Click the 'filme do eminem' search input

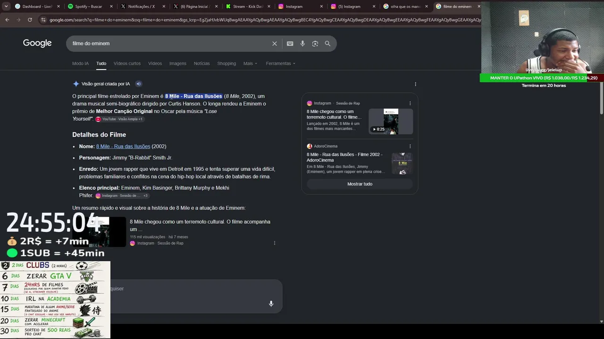(x=170, y=44)
